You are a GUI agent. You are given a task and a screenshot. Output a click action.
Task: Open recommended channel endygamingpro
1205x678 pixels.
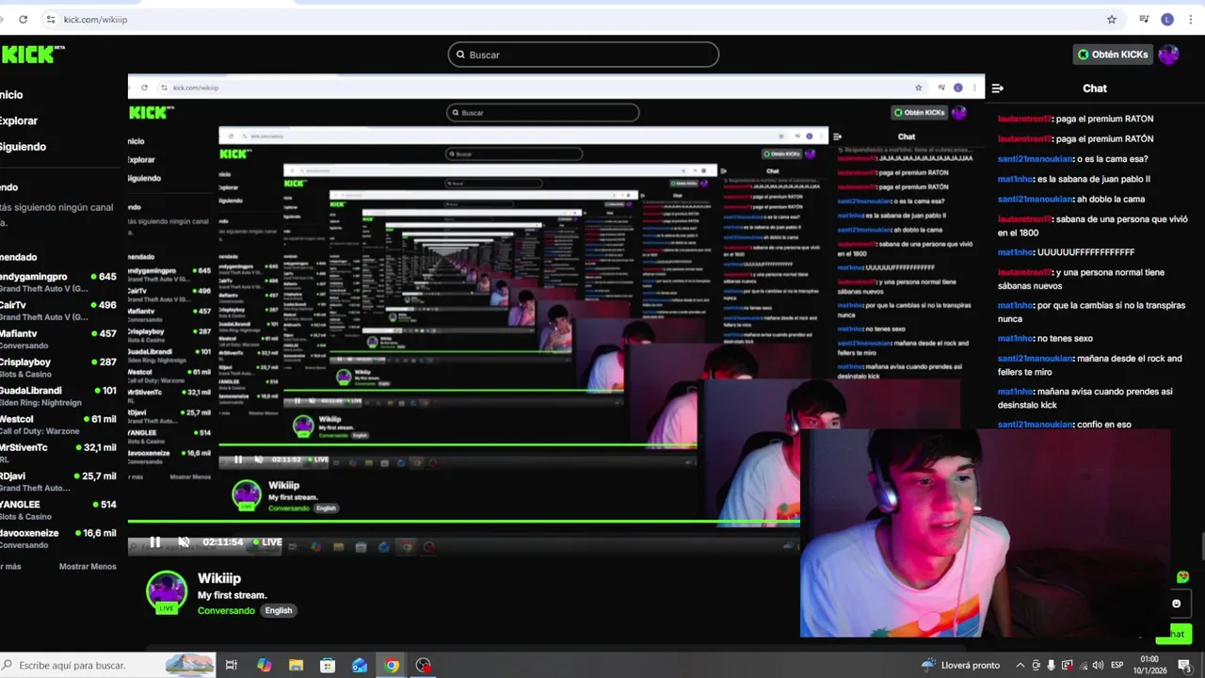tap(58, 282)
